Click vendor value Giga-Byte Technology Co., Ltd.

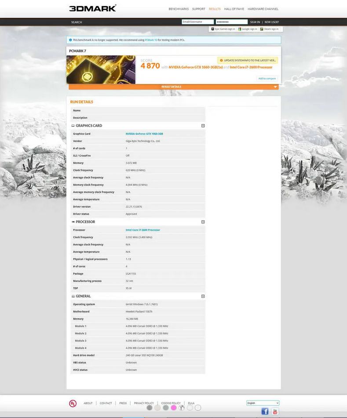coord(142,141)
